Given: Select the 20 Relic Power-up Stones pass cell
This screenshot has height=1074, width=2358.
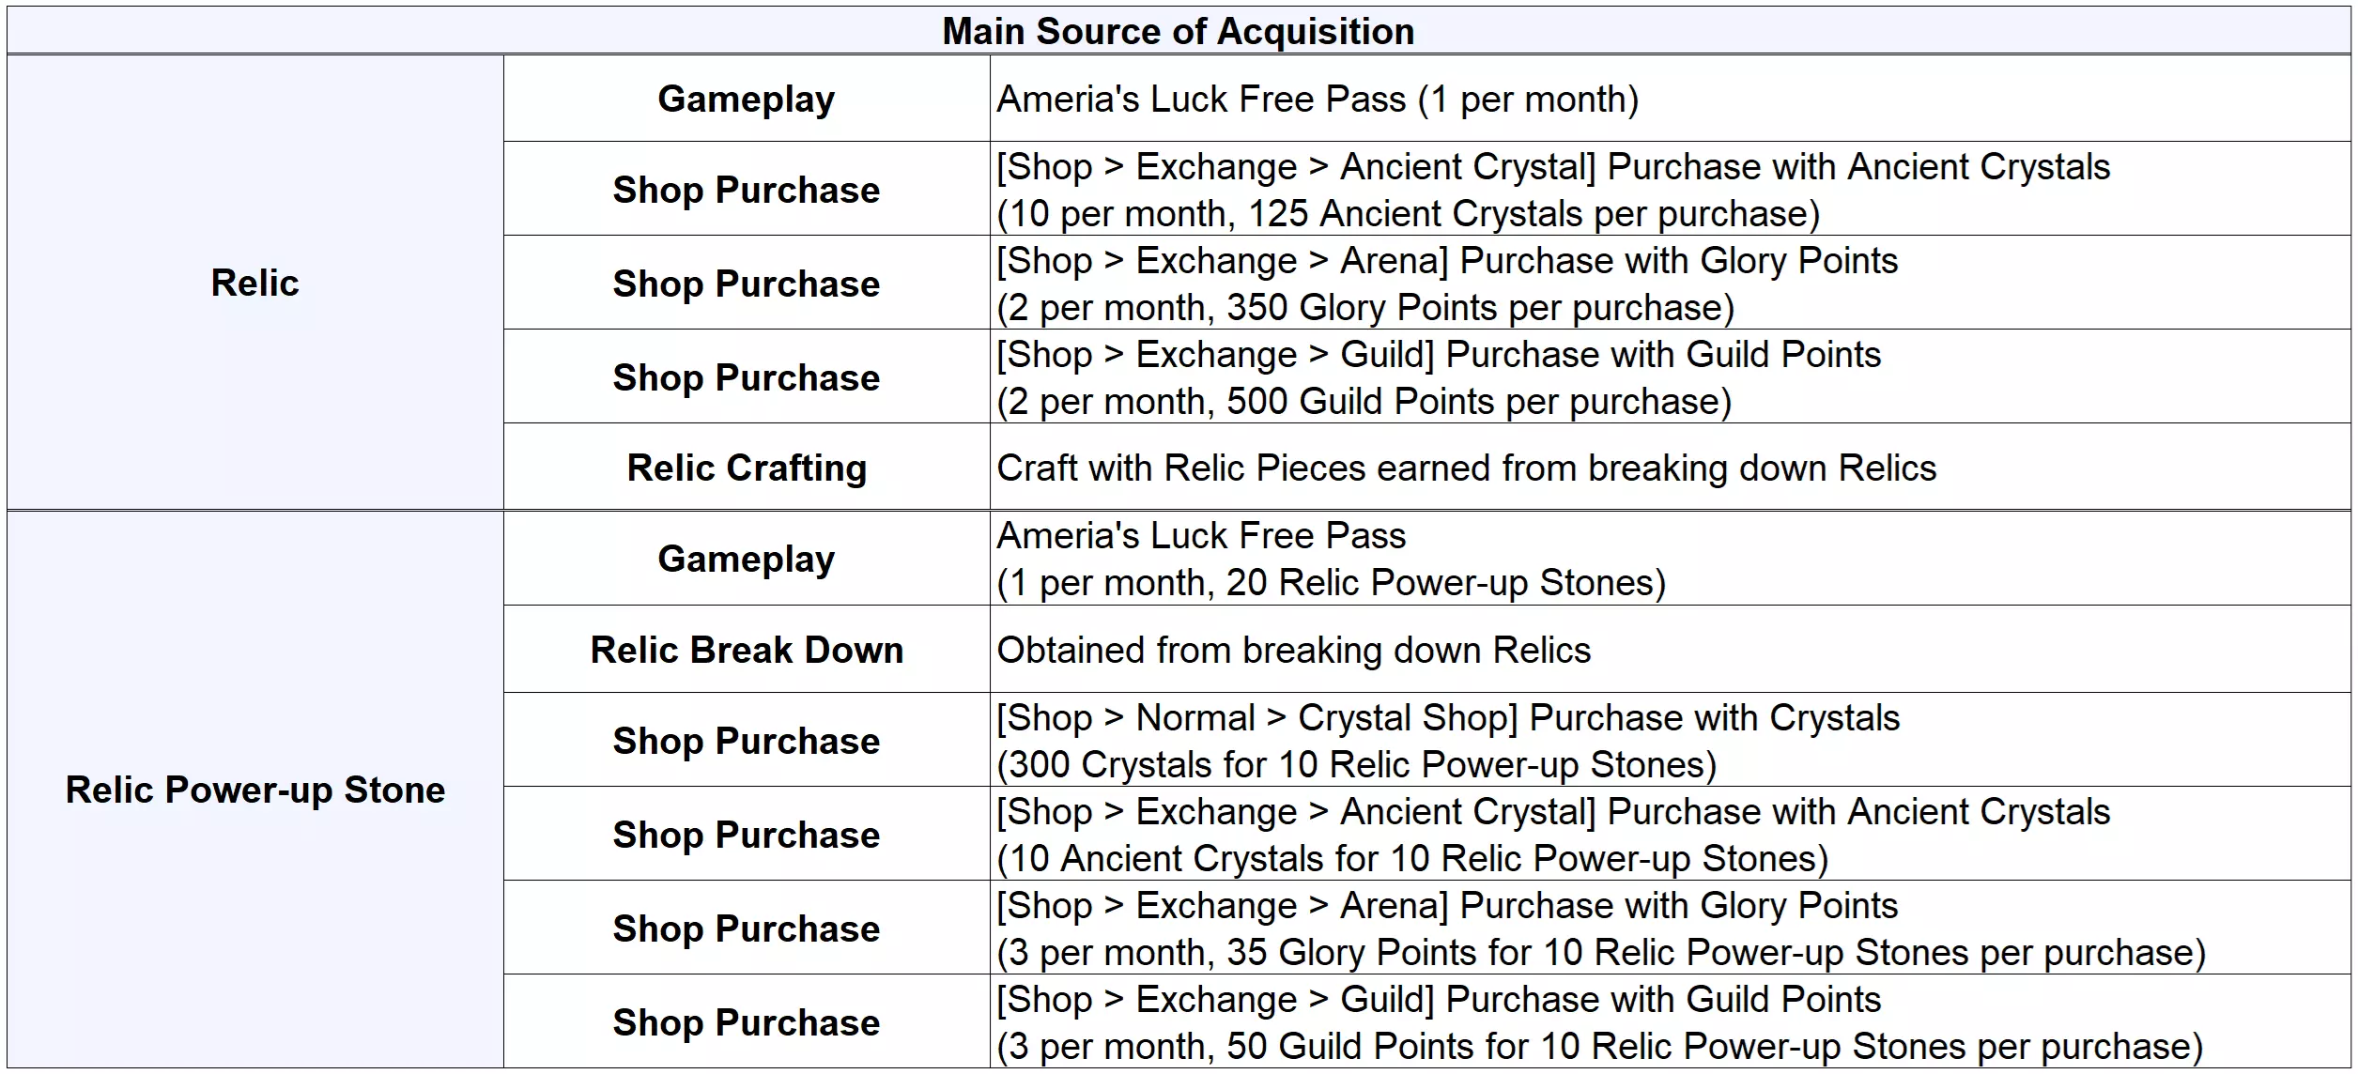Looking at the screenshot, I should 1331,560.
